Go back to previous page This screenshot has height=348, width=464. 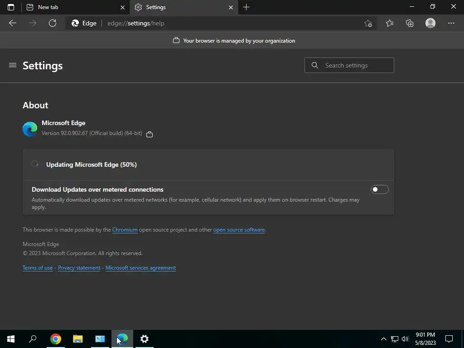[13, 23]
